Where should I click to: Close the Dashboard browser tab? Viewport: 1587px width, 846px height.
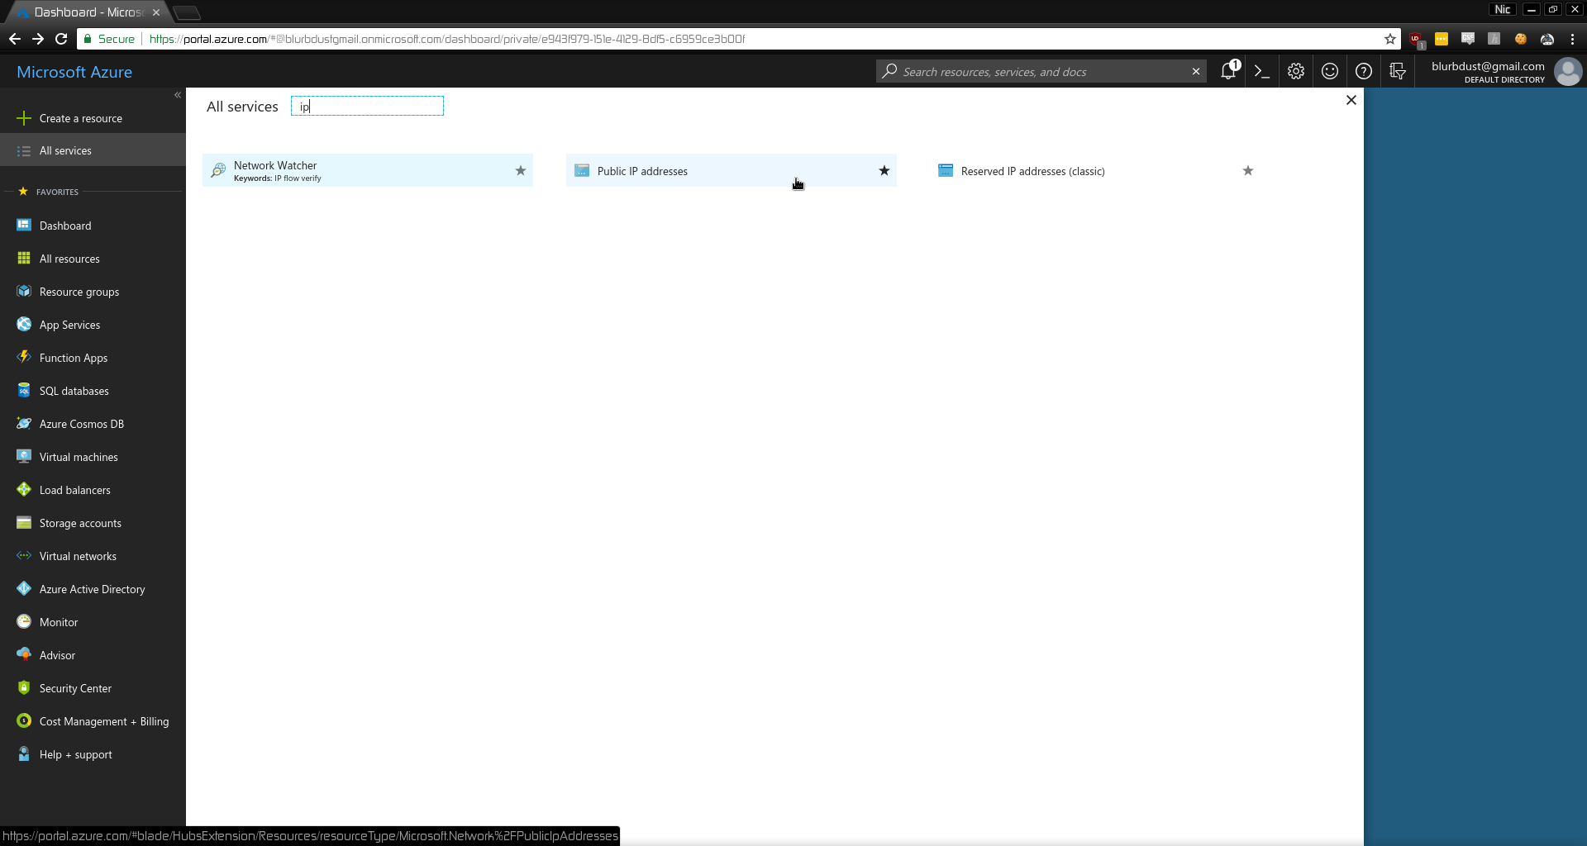[x=156, y=12]
